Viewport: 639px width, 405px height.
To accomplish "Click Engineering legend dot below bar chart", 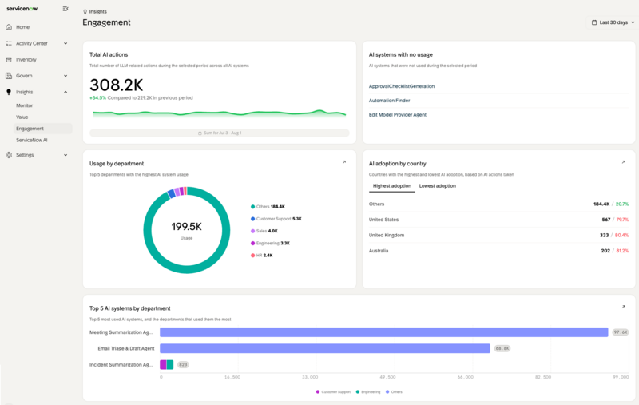I will point(357,392).
